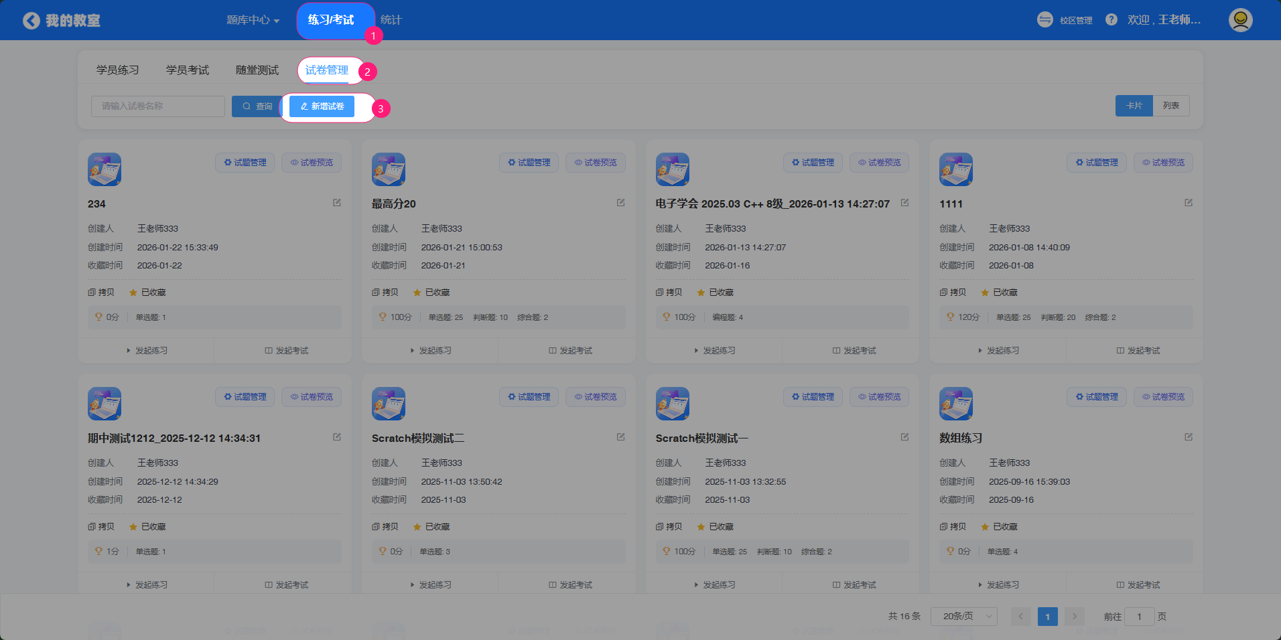Start 发起练习 for 电子学会 C++ 8级
The image size is (1281, 640).
[714, 351]
